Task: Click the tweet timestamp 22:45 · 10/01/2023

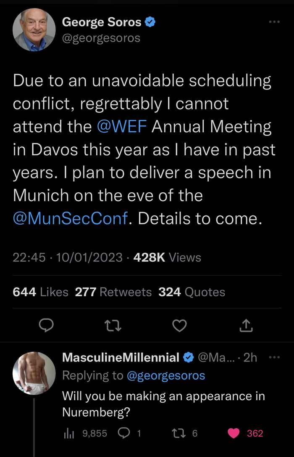Action: click(68, 257)
